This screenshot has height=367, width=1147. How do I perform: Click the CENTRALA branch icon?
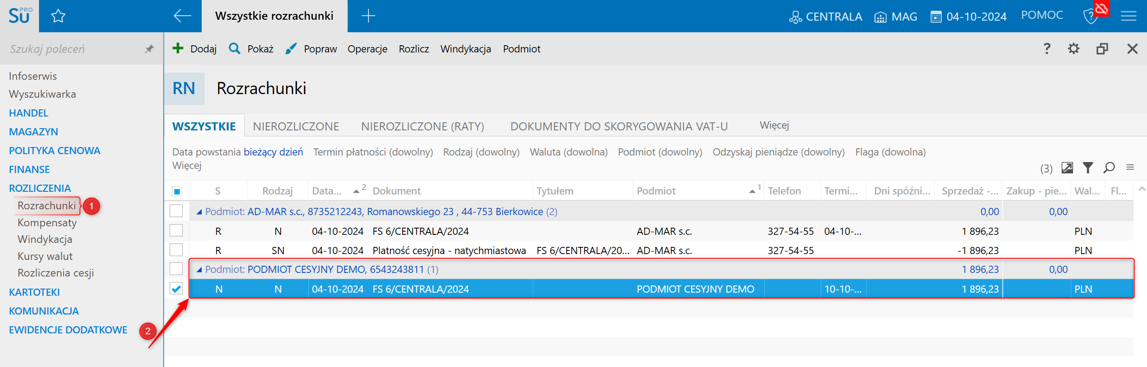(795, 17)
